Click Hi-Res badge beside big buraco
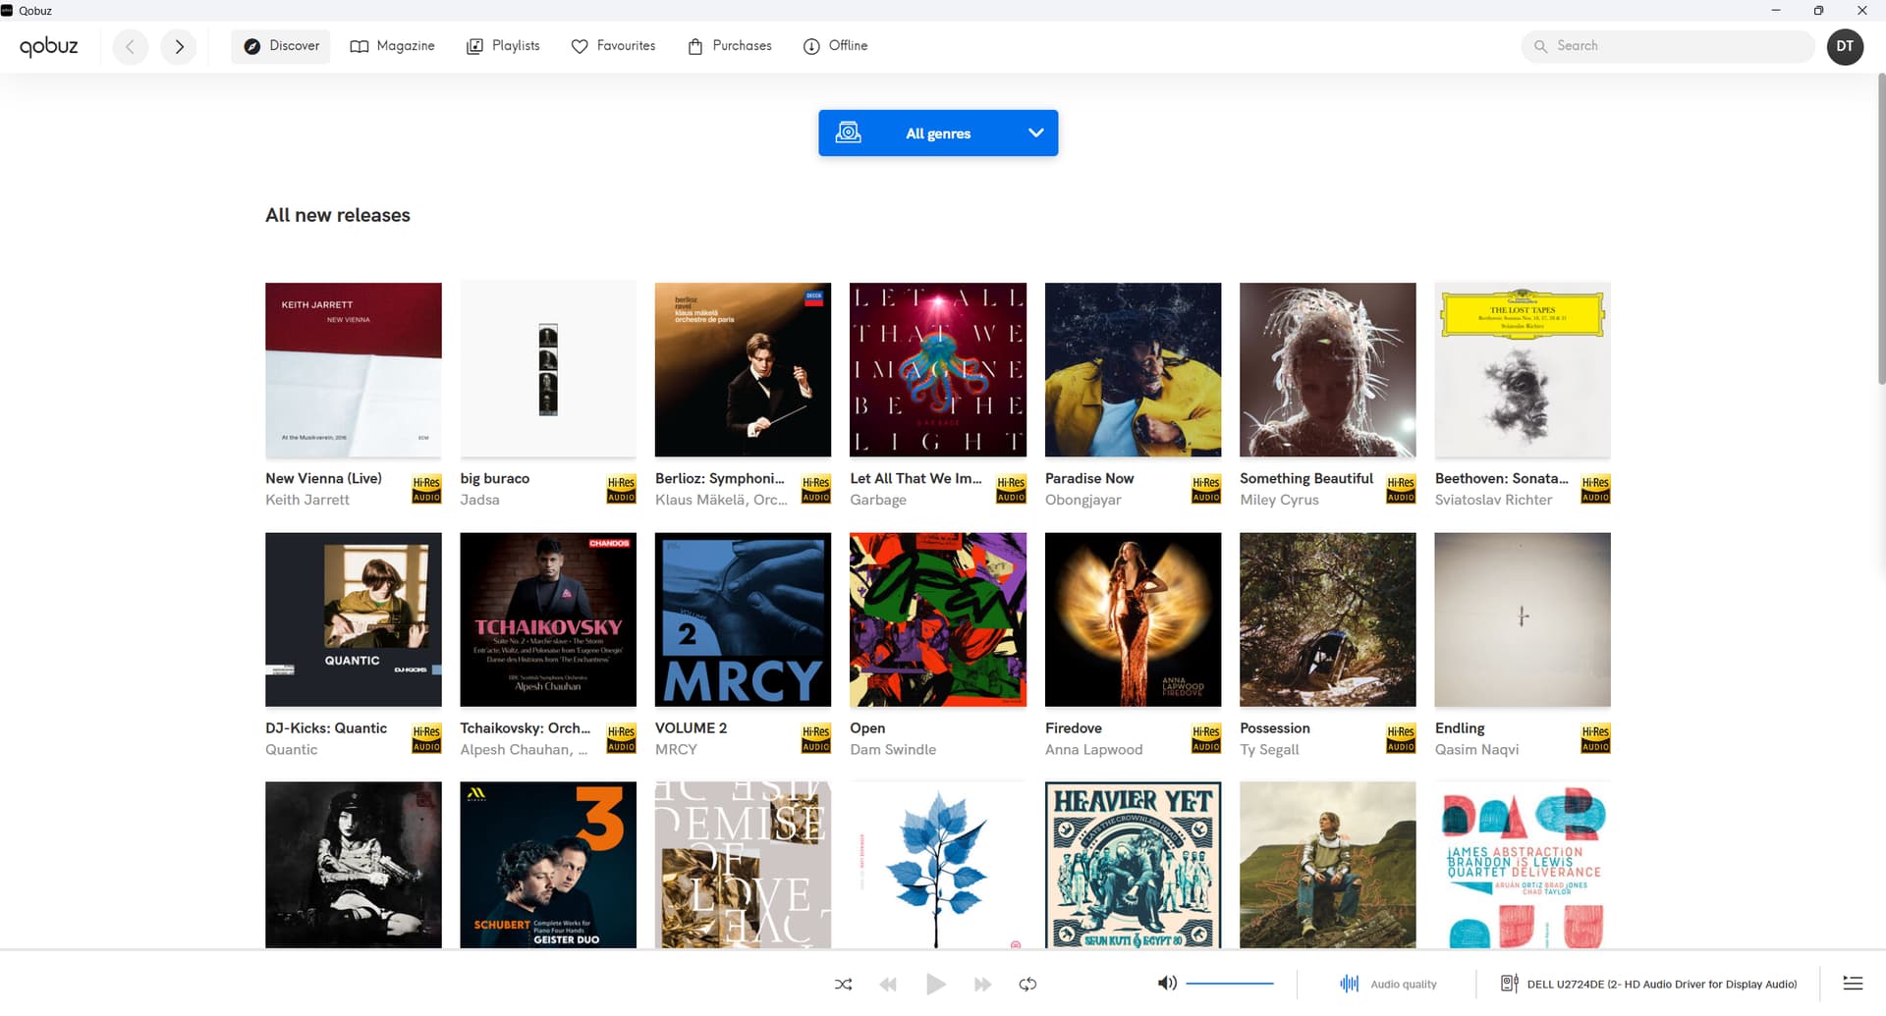1886x1016 pixels. coord(621,489)
